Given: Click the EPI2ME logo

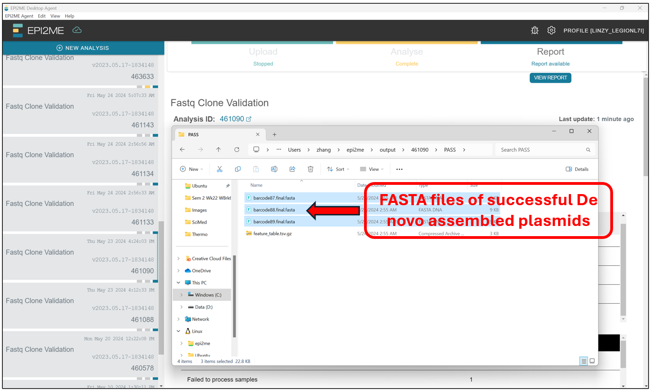Looking at the screenshot, I should [39, 30].
